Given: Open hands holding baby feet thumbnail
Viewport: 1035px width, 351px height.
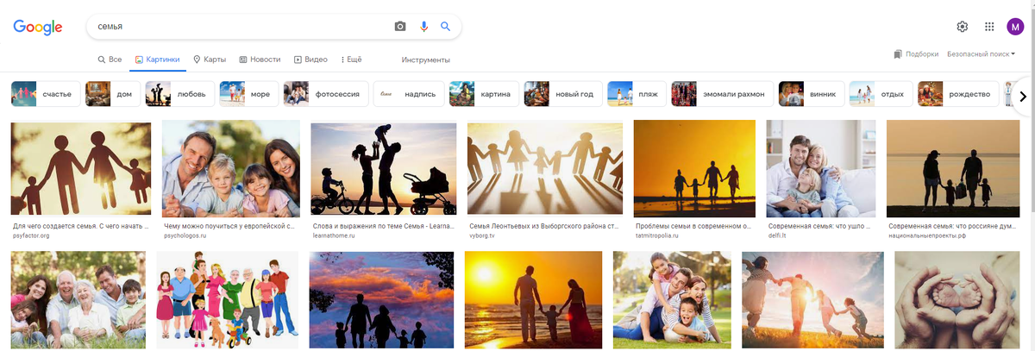Looking at the screenshot, I should (957, 300).
